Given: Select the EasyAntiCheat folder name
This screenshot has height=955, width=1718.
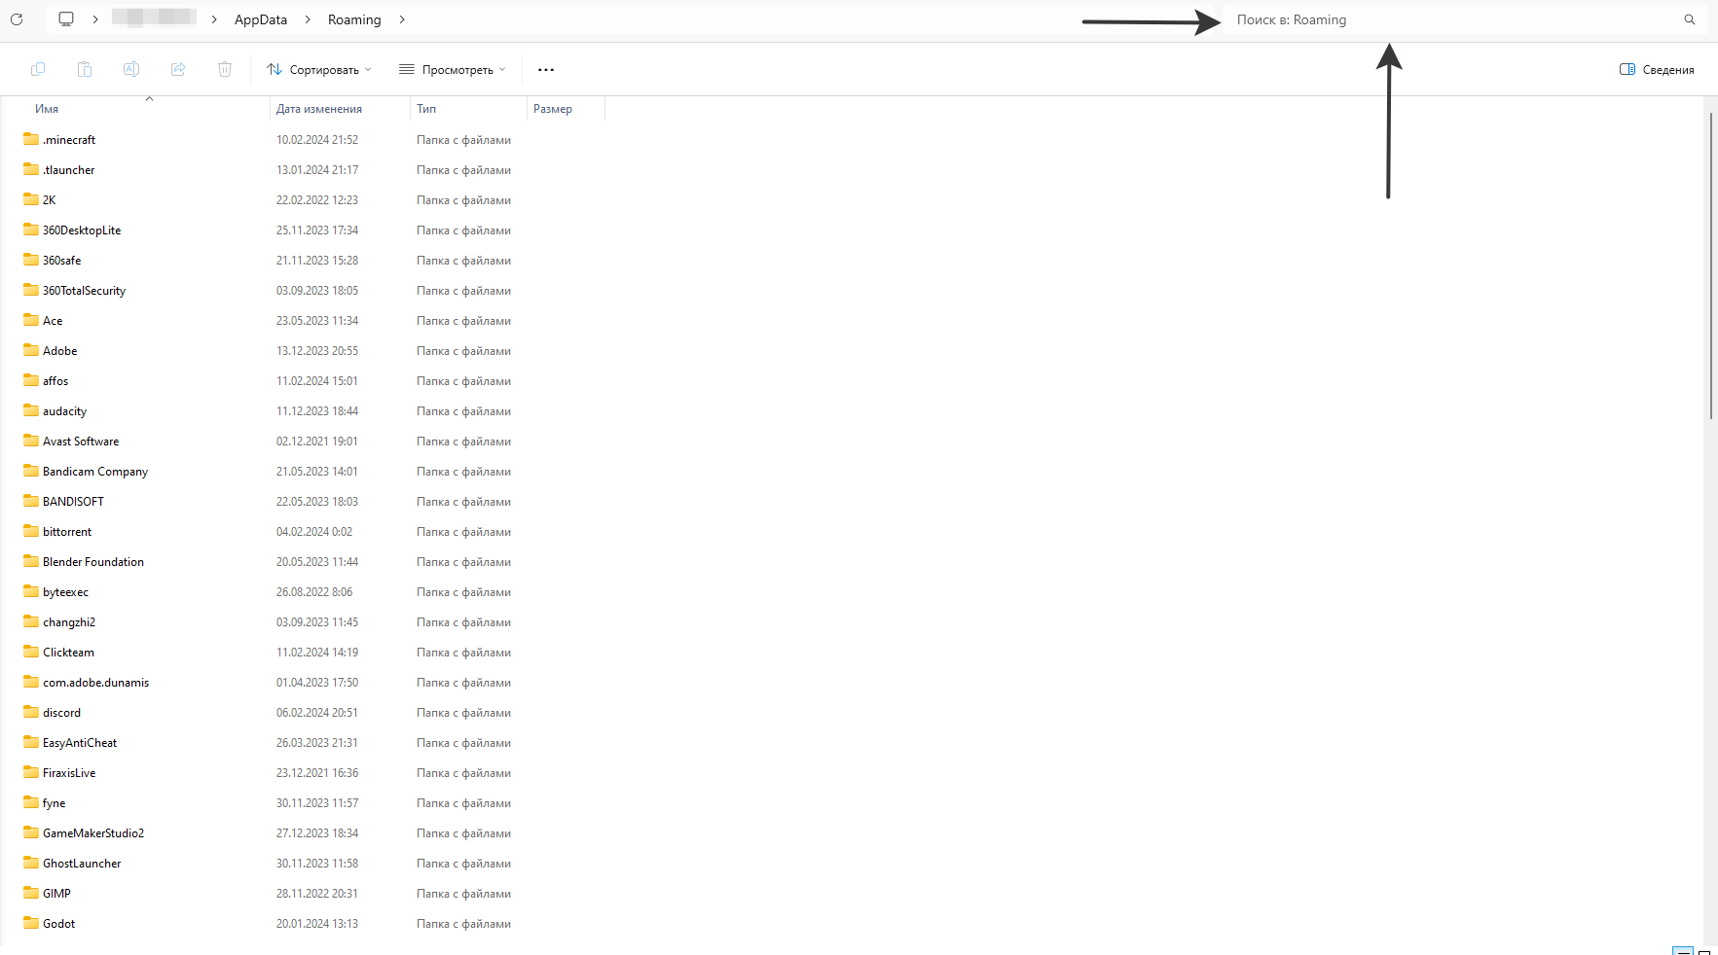Looking at the screenshot, I should pos(80,743).
